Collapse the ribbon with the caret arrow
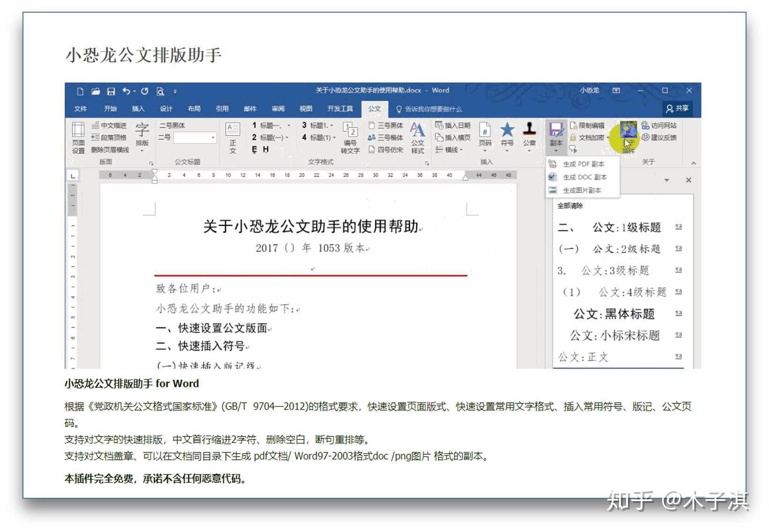This screenshot has width=769, height=532. [694, 163]
